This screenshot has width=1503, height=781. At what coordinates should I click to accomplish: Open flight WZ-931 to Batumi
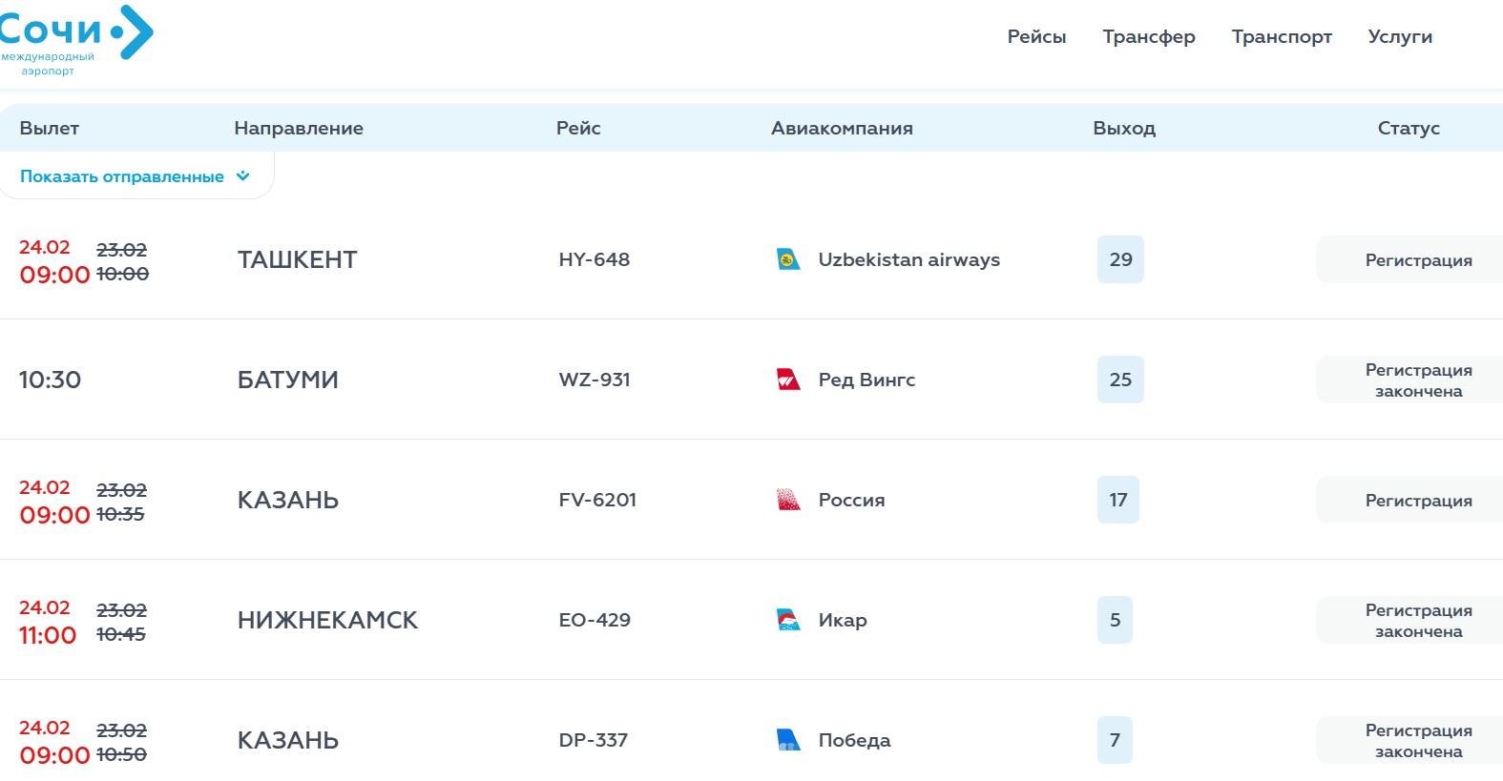594,380
